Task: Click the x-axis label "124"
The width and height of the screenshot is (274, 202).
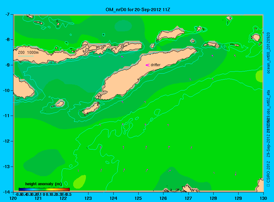Action: coord(113,198)
